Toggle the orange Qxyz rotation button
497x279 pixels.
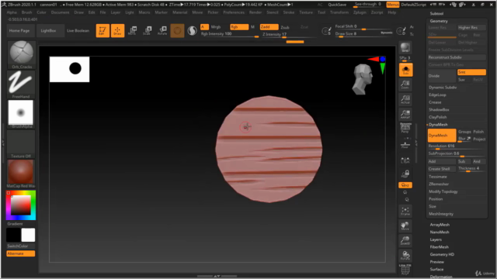click(x=405, y=185)
